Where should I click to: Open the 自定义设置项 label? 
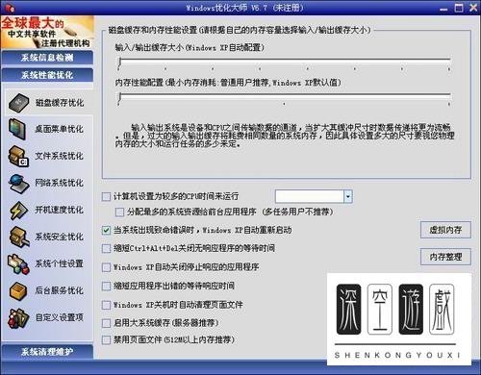(60, 317)
